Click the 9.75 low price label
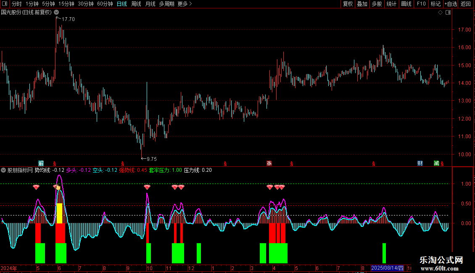The image size is (475, 273). point(151,159)
